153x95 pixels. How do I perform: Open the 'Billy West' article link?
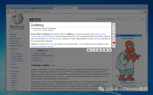pos(50,44)
